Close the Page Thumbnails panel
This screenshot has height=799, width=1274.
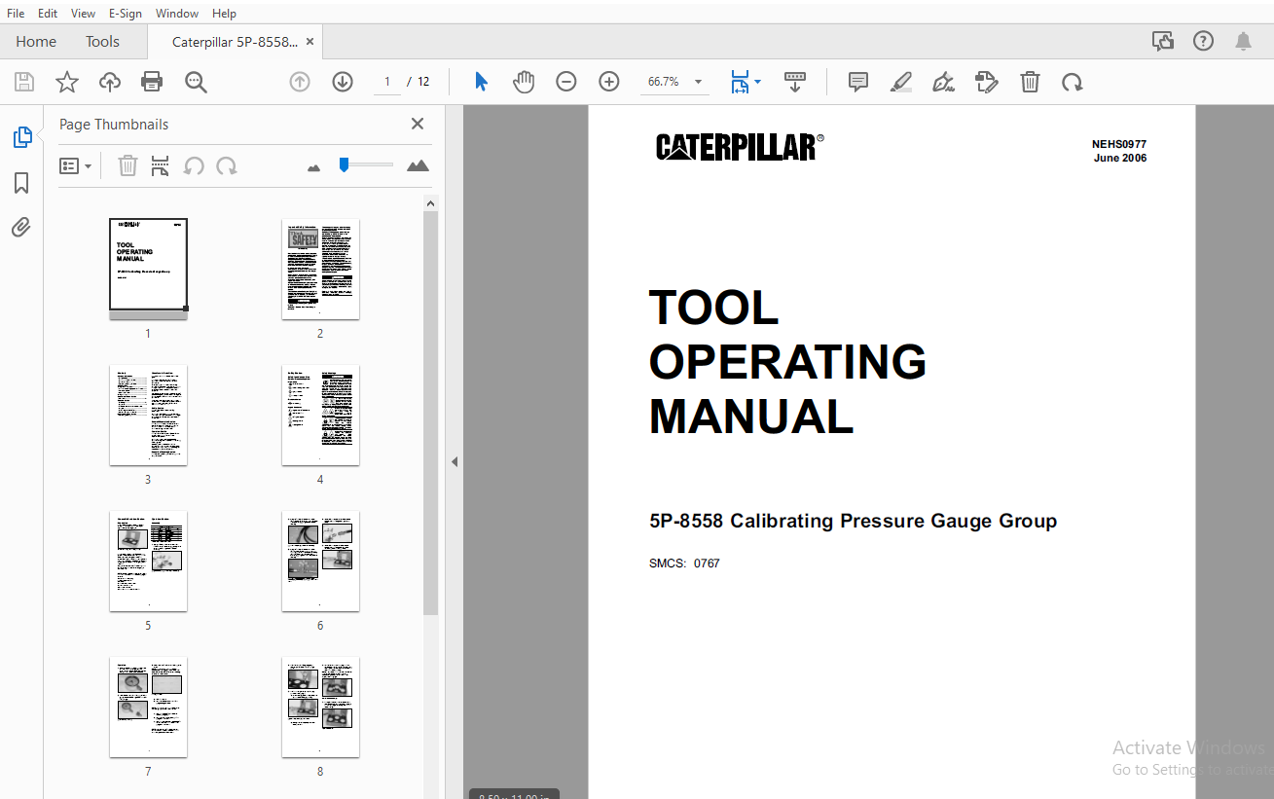(x=418, y=124)
